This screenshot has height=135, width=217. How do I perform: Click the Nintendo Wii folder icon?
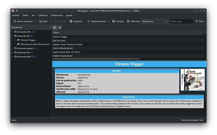coord(15,53)
